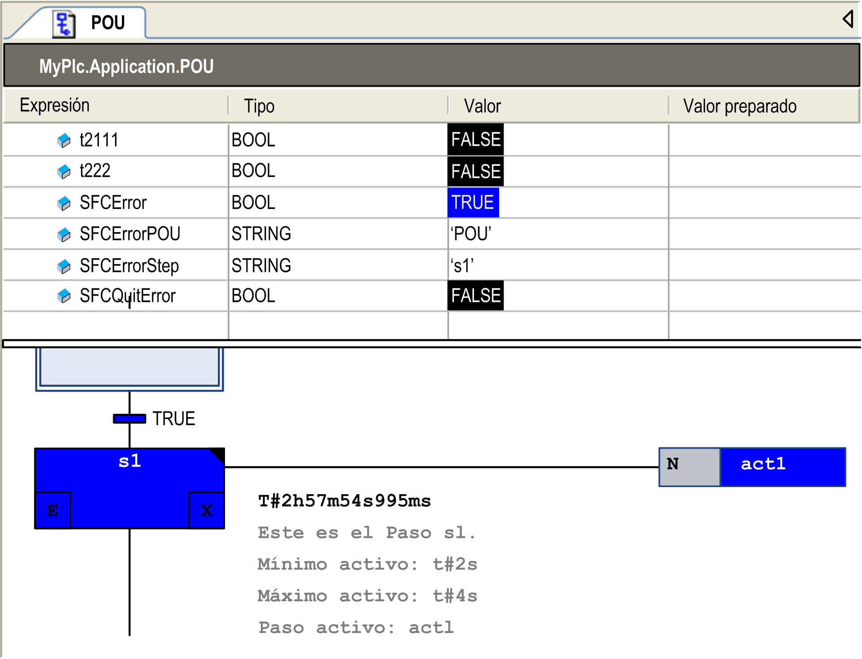Click the N qualifier of action act1
The width and height of the screenshot is (862, 659).
689,467
